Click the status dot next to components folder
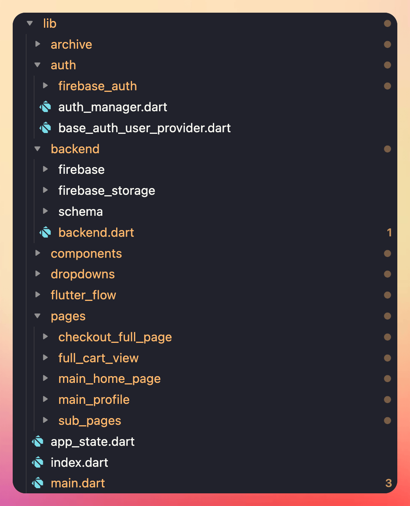This screenshot has width=410, height=506. coord(387,253)
